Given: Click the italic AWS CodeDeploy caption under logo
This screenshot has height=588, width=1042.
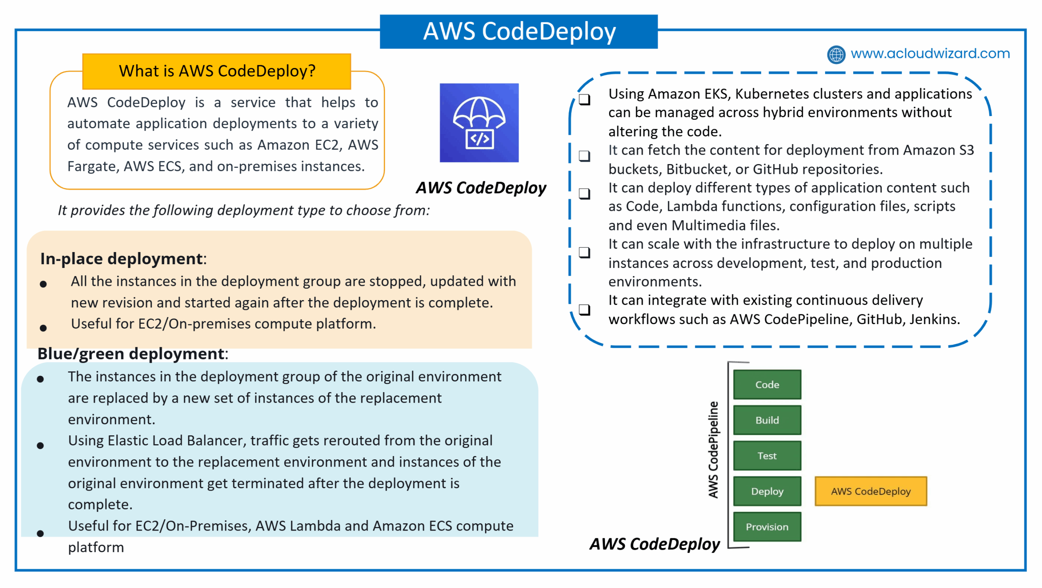Looking at the screenshot, I should coord(481,188).
